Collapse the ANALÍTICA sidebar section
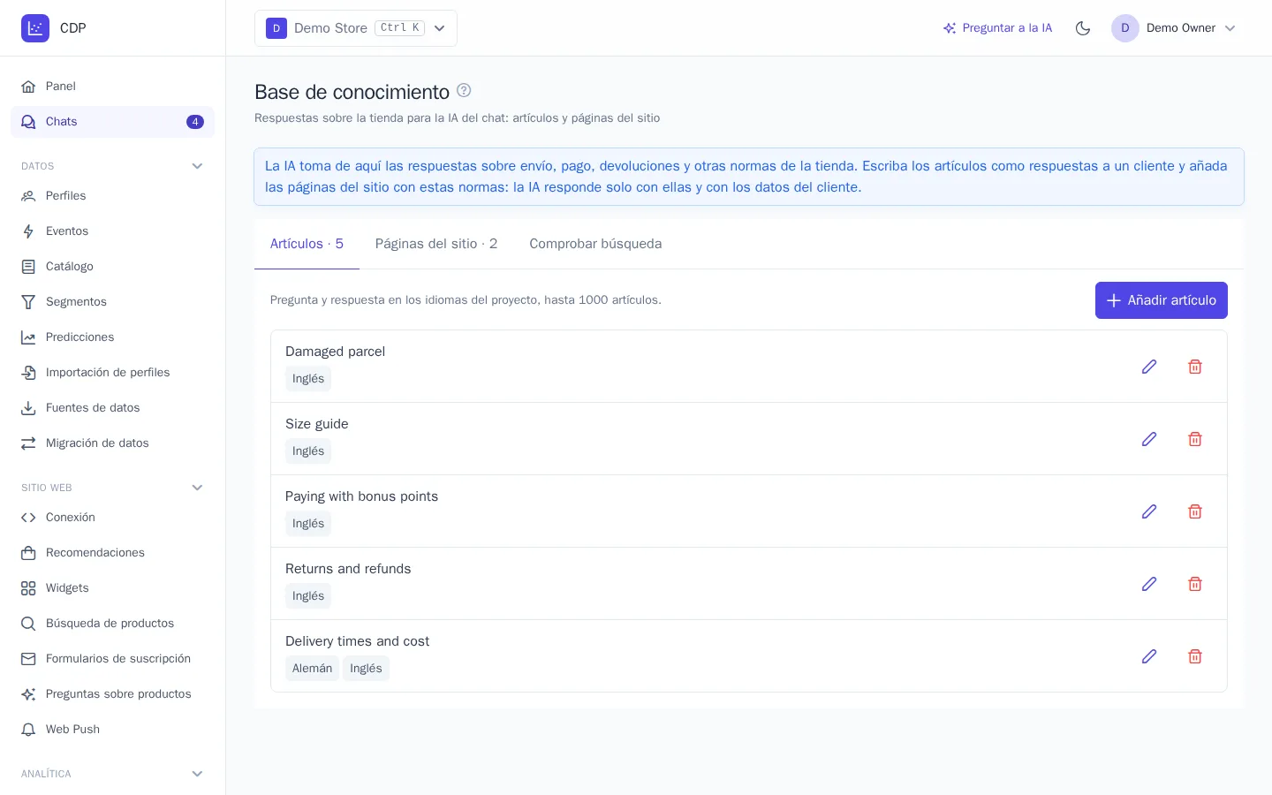1272x795 pixels. coord(112,774)
